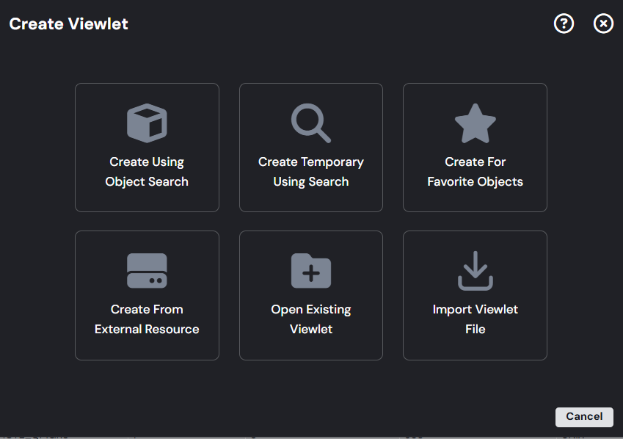Click the star icon for Favorite Objects

tap(476, 123)
